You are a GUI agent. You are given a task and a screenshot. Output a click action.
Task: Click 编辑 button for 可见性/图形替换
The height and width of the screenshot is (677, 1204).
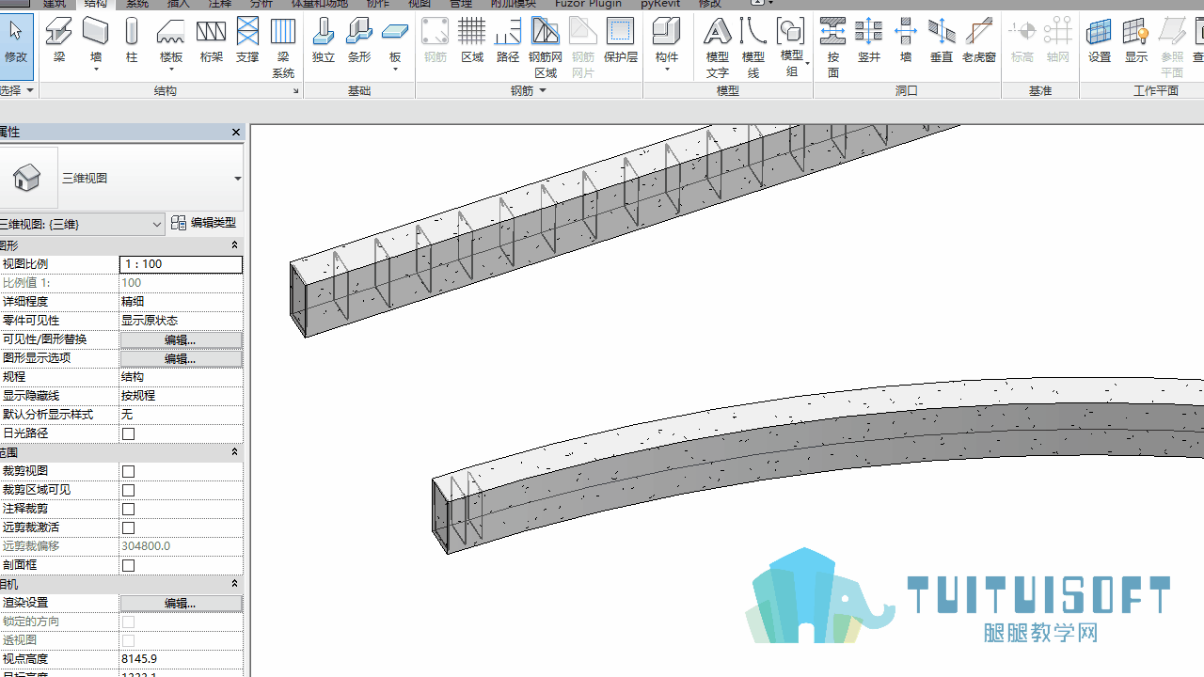point(181,339)
